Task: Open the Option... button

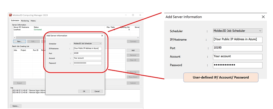Action: [16, 106]
